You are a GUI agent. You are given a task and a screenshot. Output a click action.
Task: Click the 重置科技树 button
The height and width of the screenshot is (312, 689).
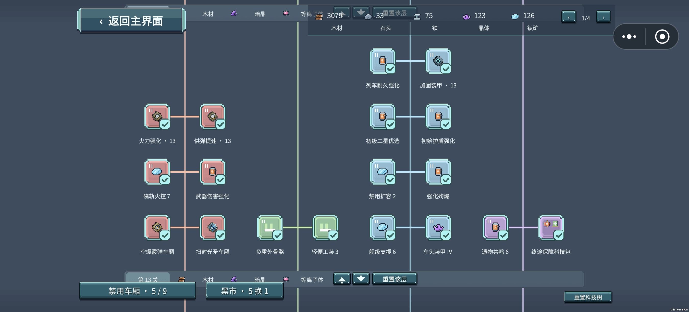pyautogui.click(x=588, y=297)
